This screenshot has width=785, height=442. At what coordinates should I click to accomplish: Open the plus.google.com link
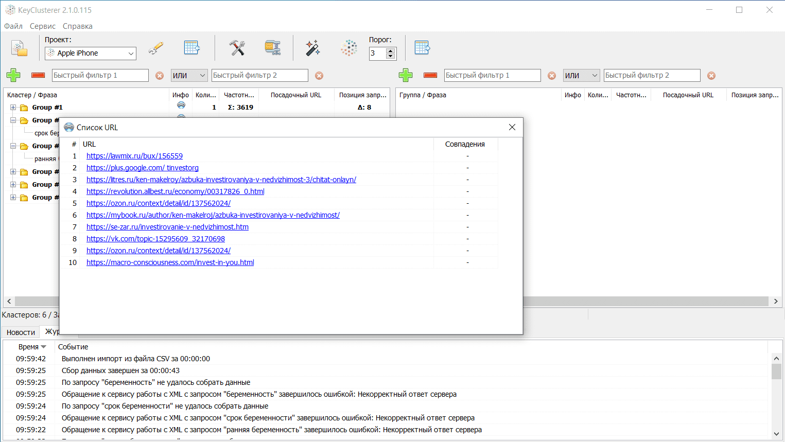[x=143, y=168]
